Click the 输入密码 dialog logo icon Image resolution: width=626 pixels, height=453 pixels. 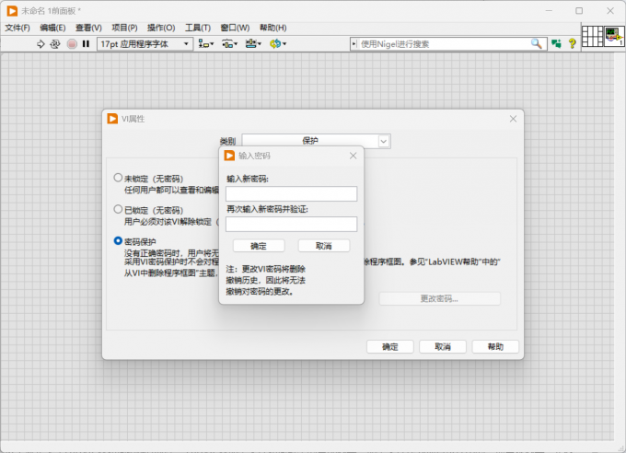click(x=229, y=156)
